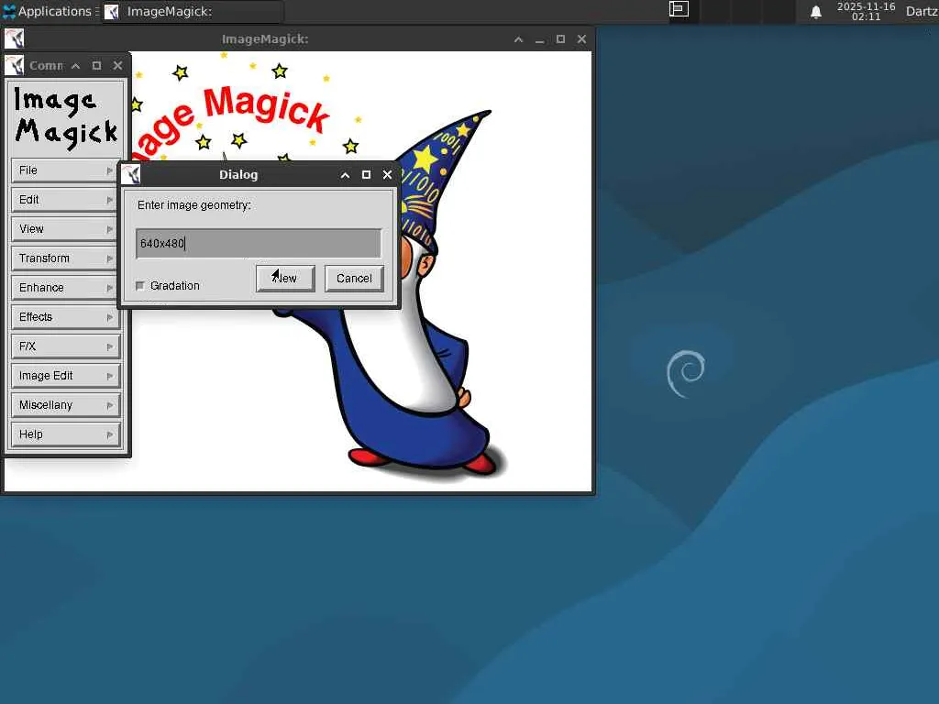Shade the Dialog window with up arrow

click(345, 175)
